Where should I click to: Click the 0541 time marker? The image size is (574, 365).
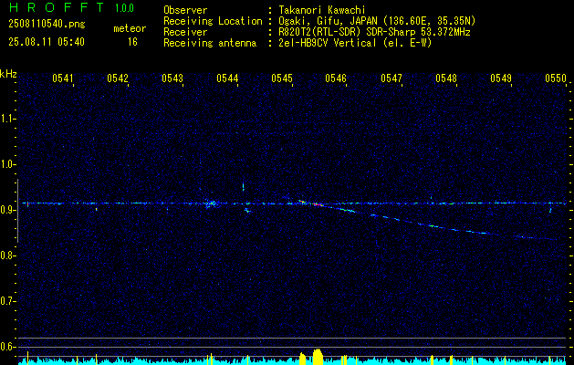click(x=63, y=78)
